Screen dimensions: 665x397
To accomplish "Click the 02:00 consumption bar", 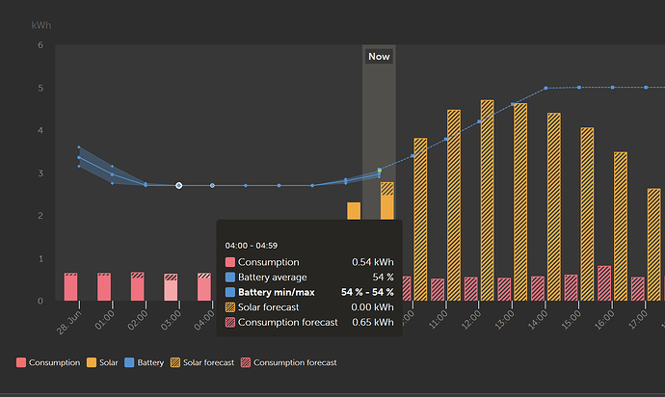I will click(x=138, y=286).
